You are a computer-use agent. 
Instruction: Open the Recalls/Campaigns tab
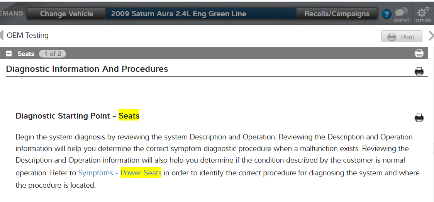[337, 14]
